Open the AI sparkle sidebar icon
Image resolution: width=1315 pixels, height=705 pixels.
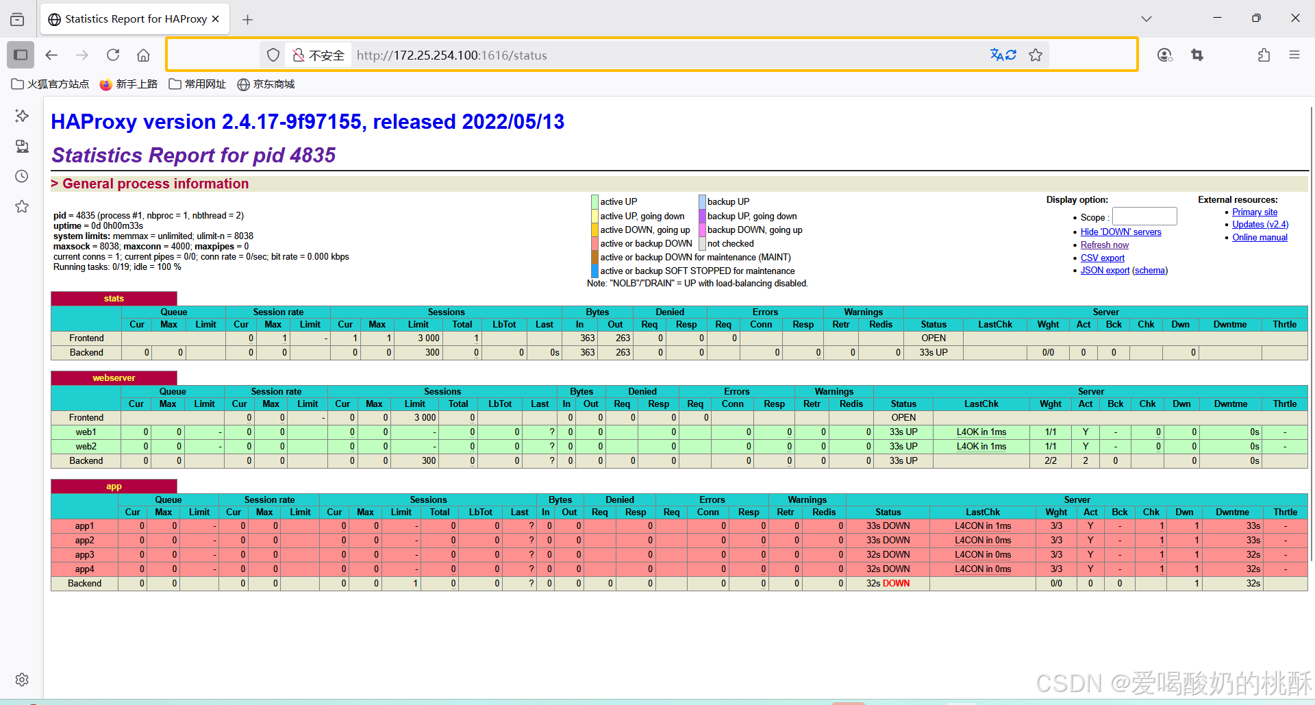[x=22, y=115]
